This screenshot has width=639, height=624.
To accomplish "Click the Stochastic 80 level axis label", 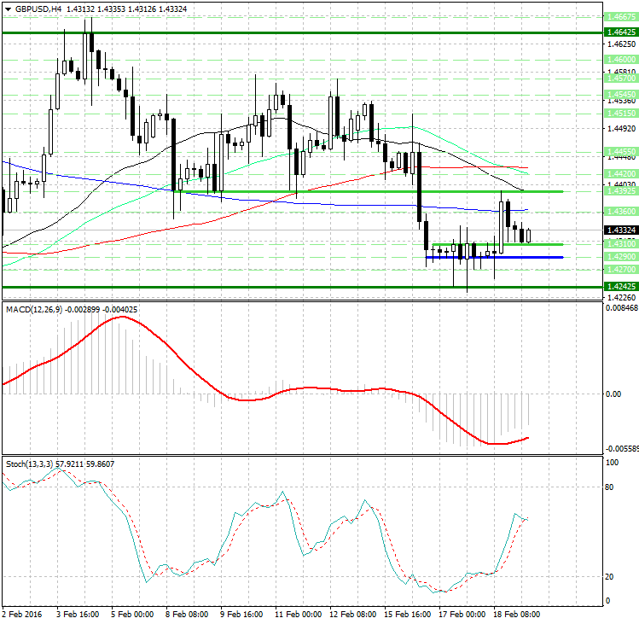I will click(x=609, y=488).
